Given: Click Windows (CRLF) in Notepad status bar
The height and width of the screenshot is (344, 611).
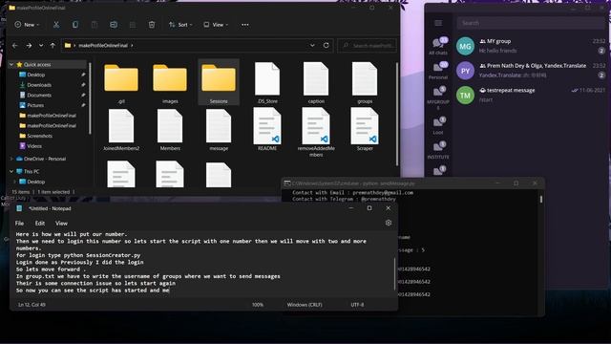Looking at the screenshot, I should click(x=305, y=305).
